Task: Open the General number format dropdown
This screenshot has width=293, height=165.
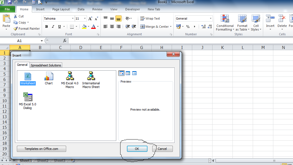Action: (211, 18)
